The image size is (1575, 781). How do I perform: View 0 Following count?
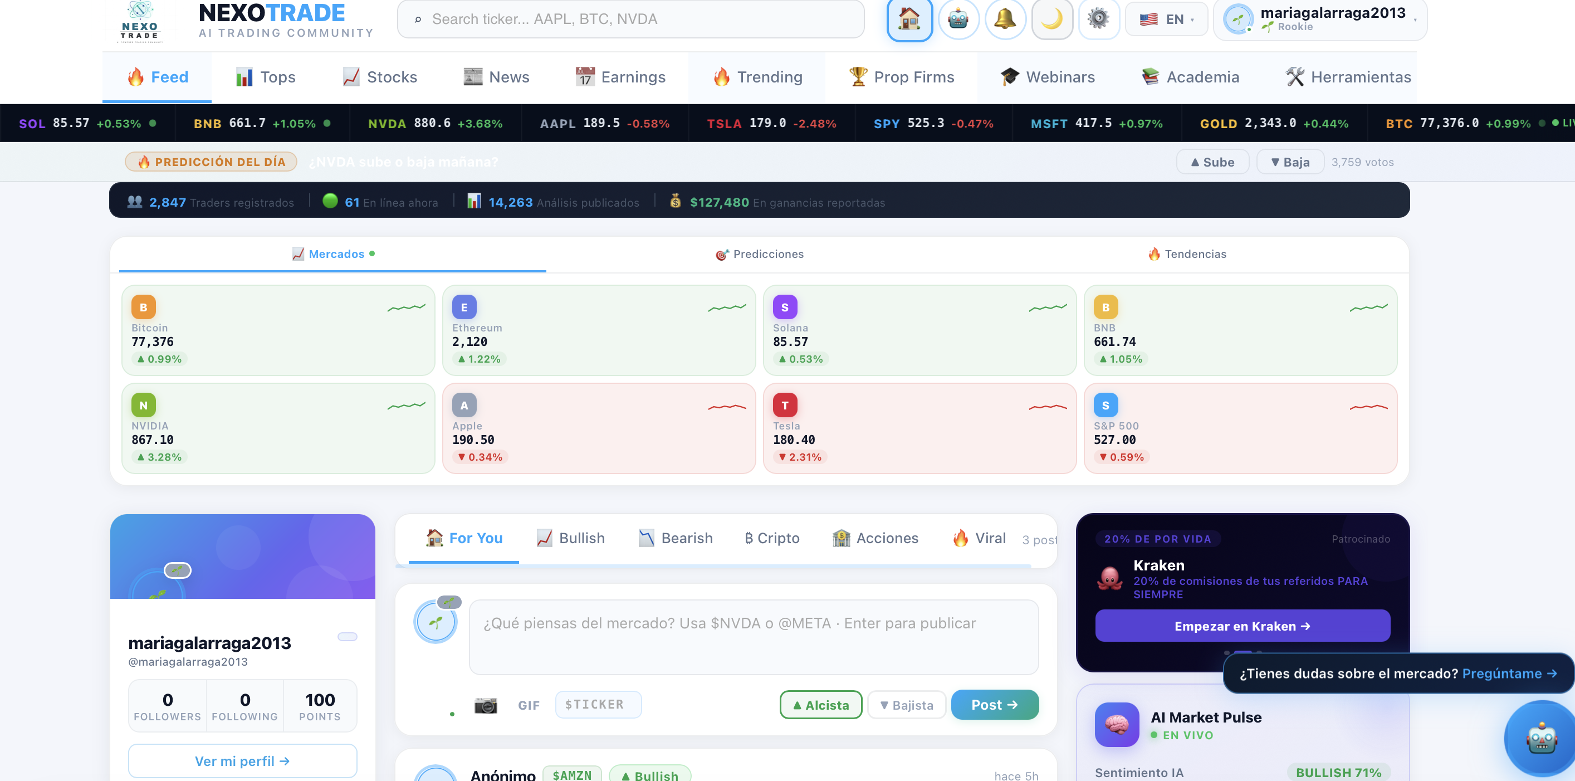click(244, 706)
